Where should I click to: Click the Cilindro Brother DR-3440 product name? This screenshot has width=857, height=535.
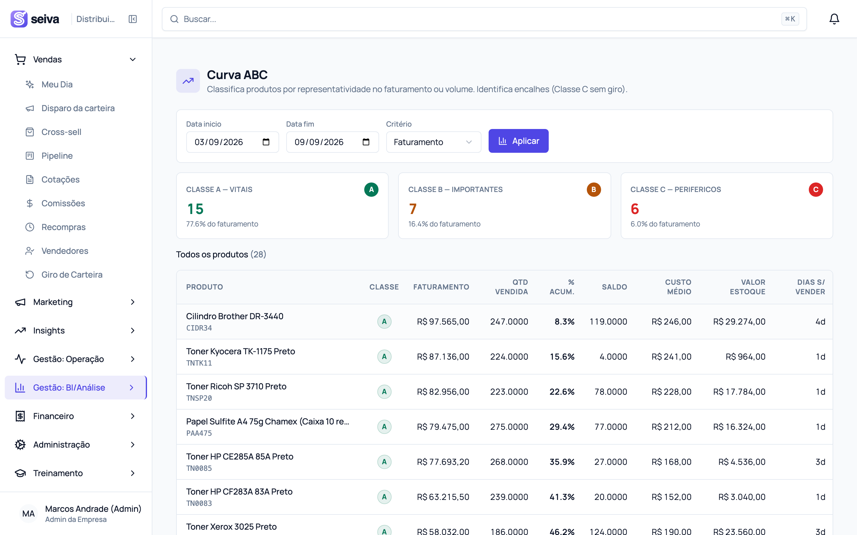pos(234,316)
